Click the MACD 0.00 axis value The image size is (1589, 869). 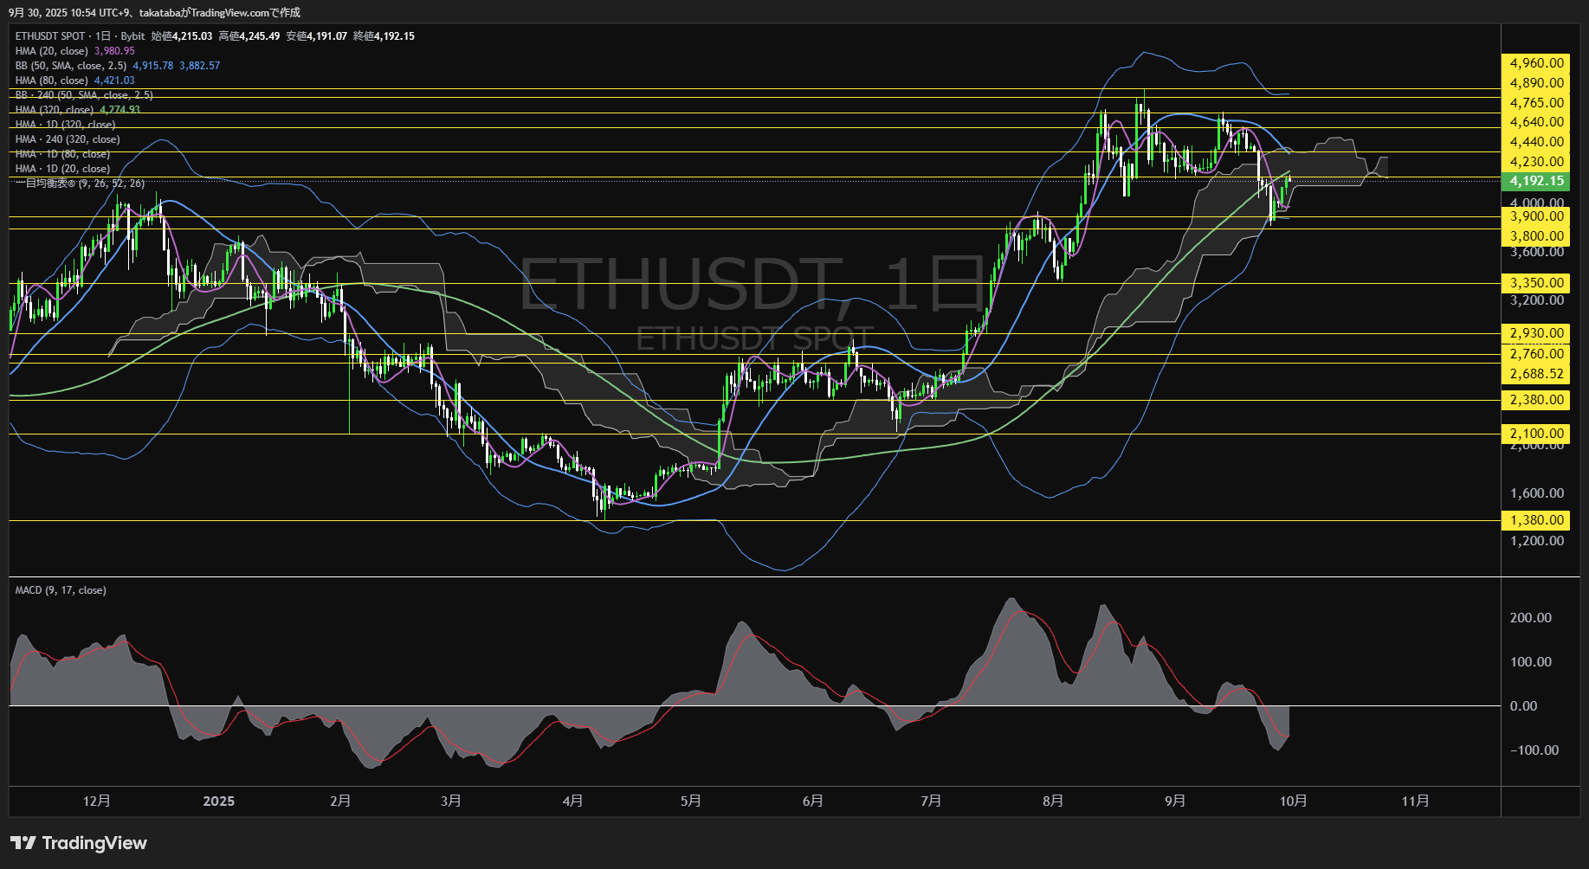tap(1523, 706)
